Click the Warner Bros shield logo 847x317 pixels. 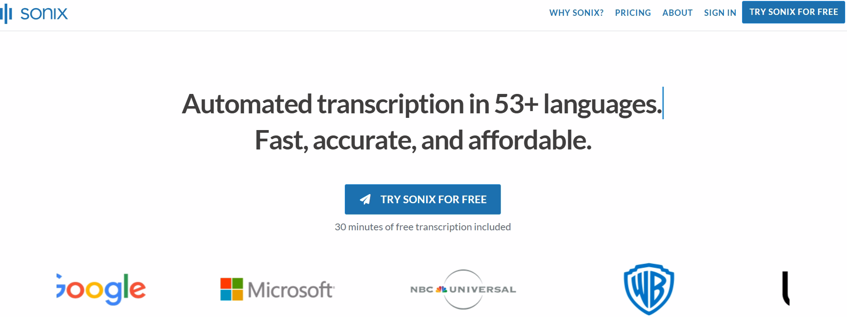(x=649, y=289)
